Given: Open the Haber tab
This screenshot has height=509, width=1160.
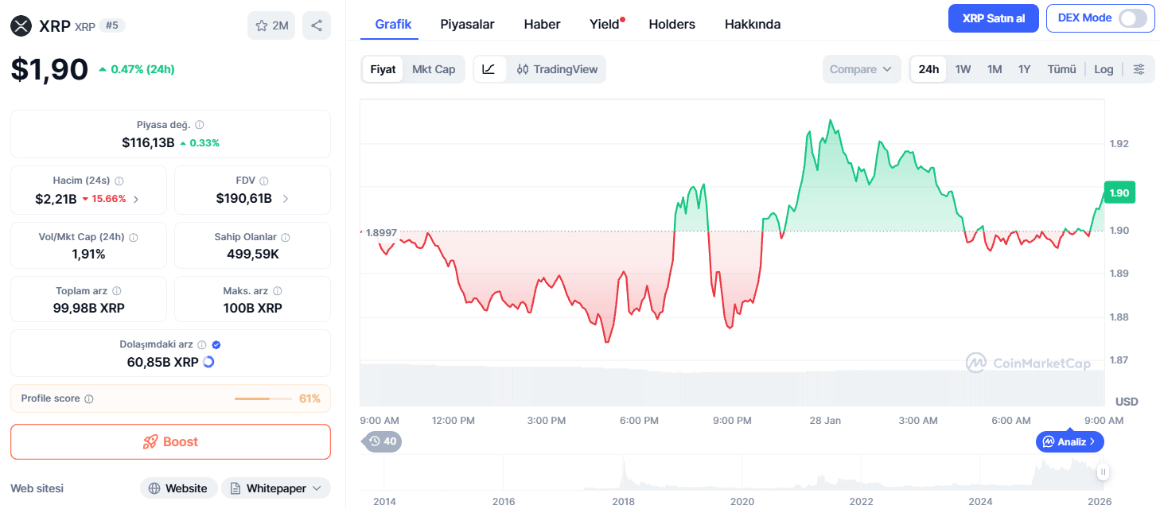Looking at the screenshot, I should coord(542,24).
